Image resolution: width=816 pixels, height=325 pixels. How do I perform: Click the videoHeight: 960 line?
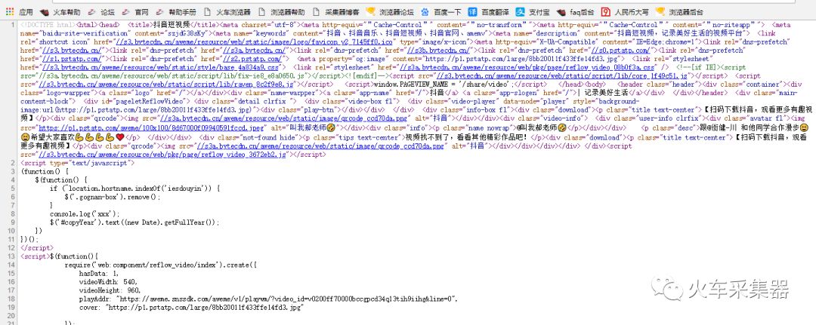pos(110,290)
